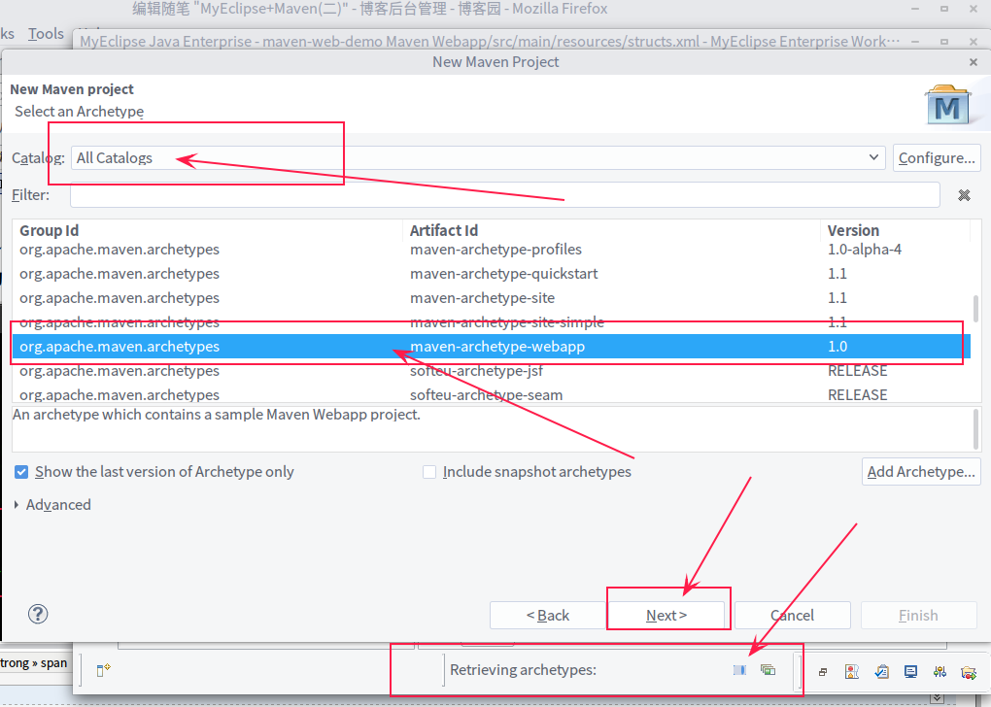Click the 'span' breadcrumb in Firefox editor
This screenshot has width=991, height=707.
pos(53,663)
